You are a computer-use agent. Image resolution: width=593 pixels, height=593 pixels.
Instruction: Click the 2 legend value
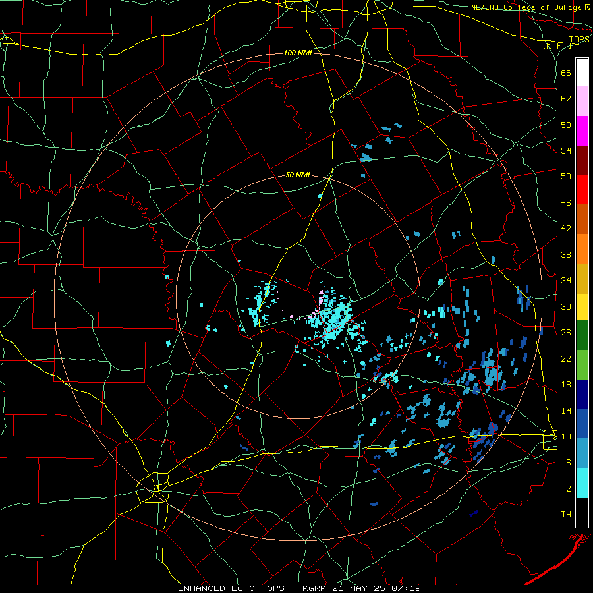pyautogui.click(x=568, y=489)
